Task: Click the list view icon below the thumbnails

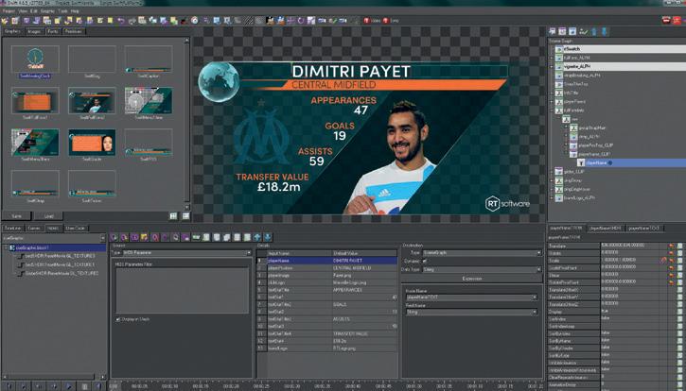Action: point(186,216)
